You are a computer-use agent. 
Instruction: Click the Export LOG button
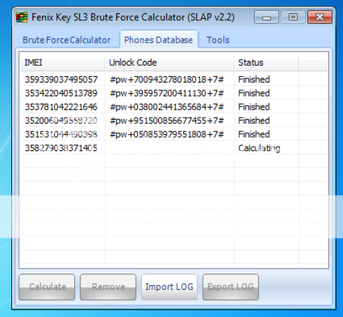tap(230, 287)
